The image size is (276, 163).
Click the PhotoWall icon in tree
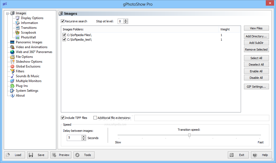coord(18,37)
